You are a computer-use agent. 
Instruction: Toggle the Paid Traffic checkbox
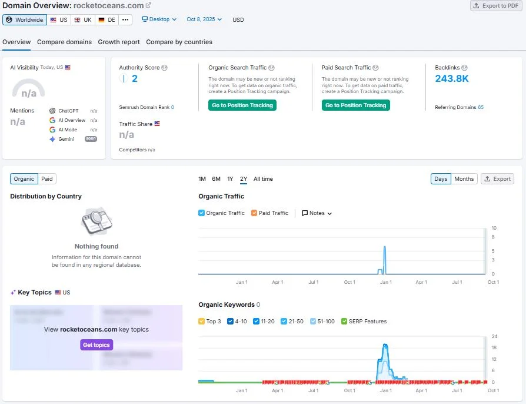coord(254,213)
